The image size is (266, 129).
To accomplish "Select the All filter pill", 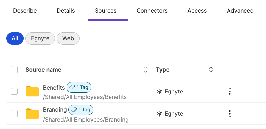I will point(15,38).
